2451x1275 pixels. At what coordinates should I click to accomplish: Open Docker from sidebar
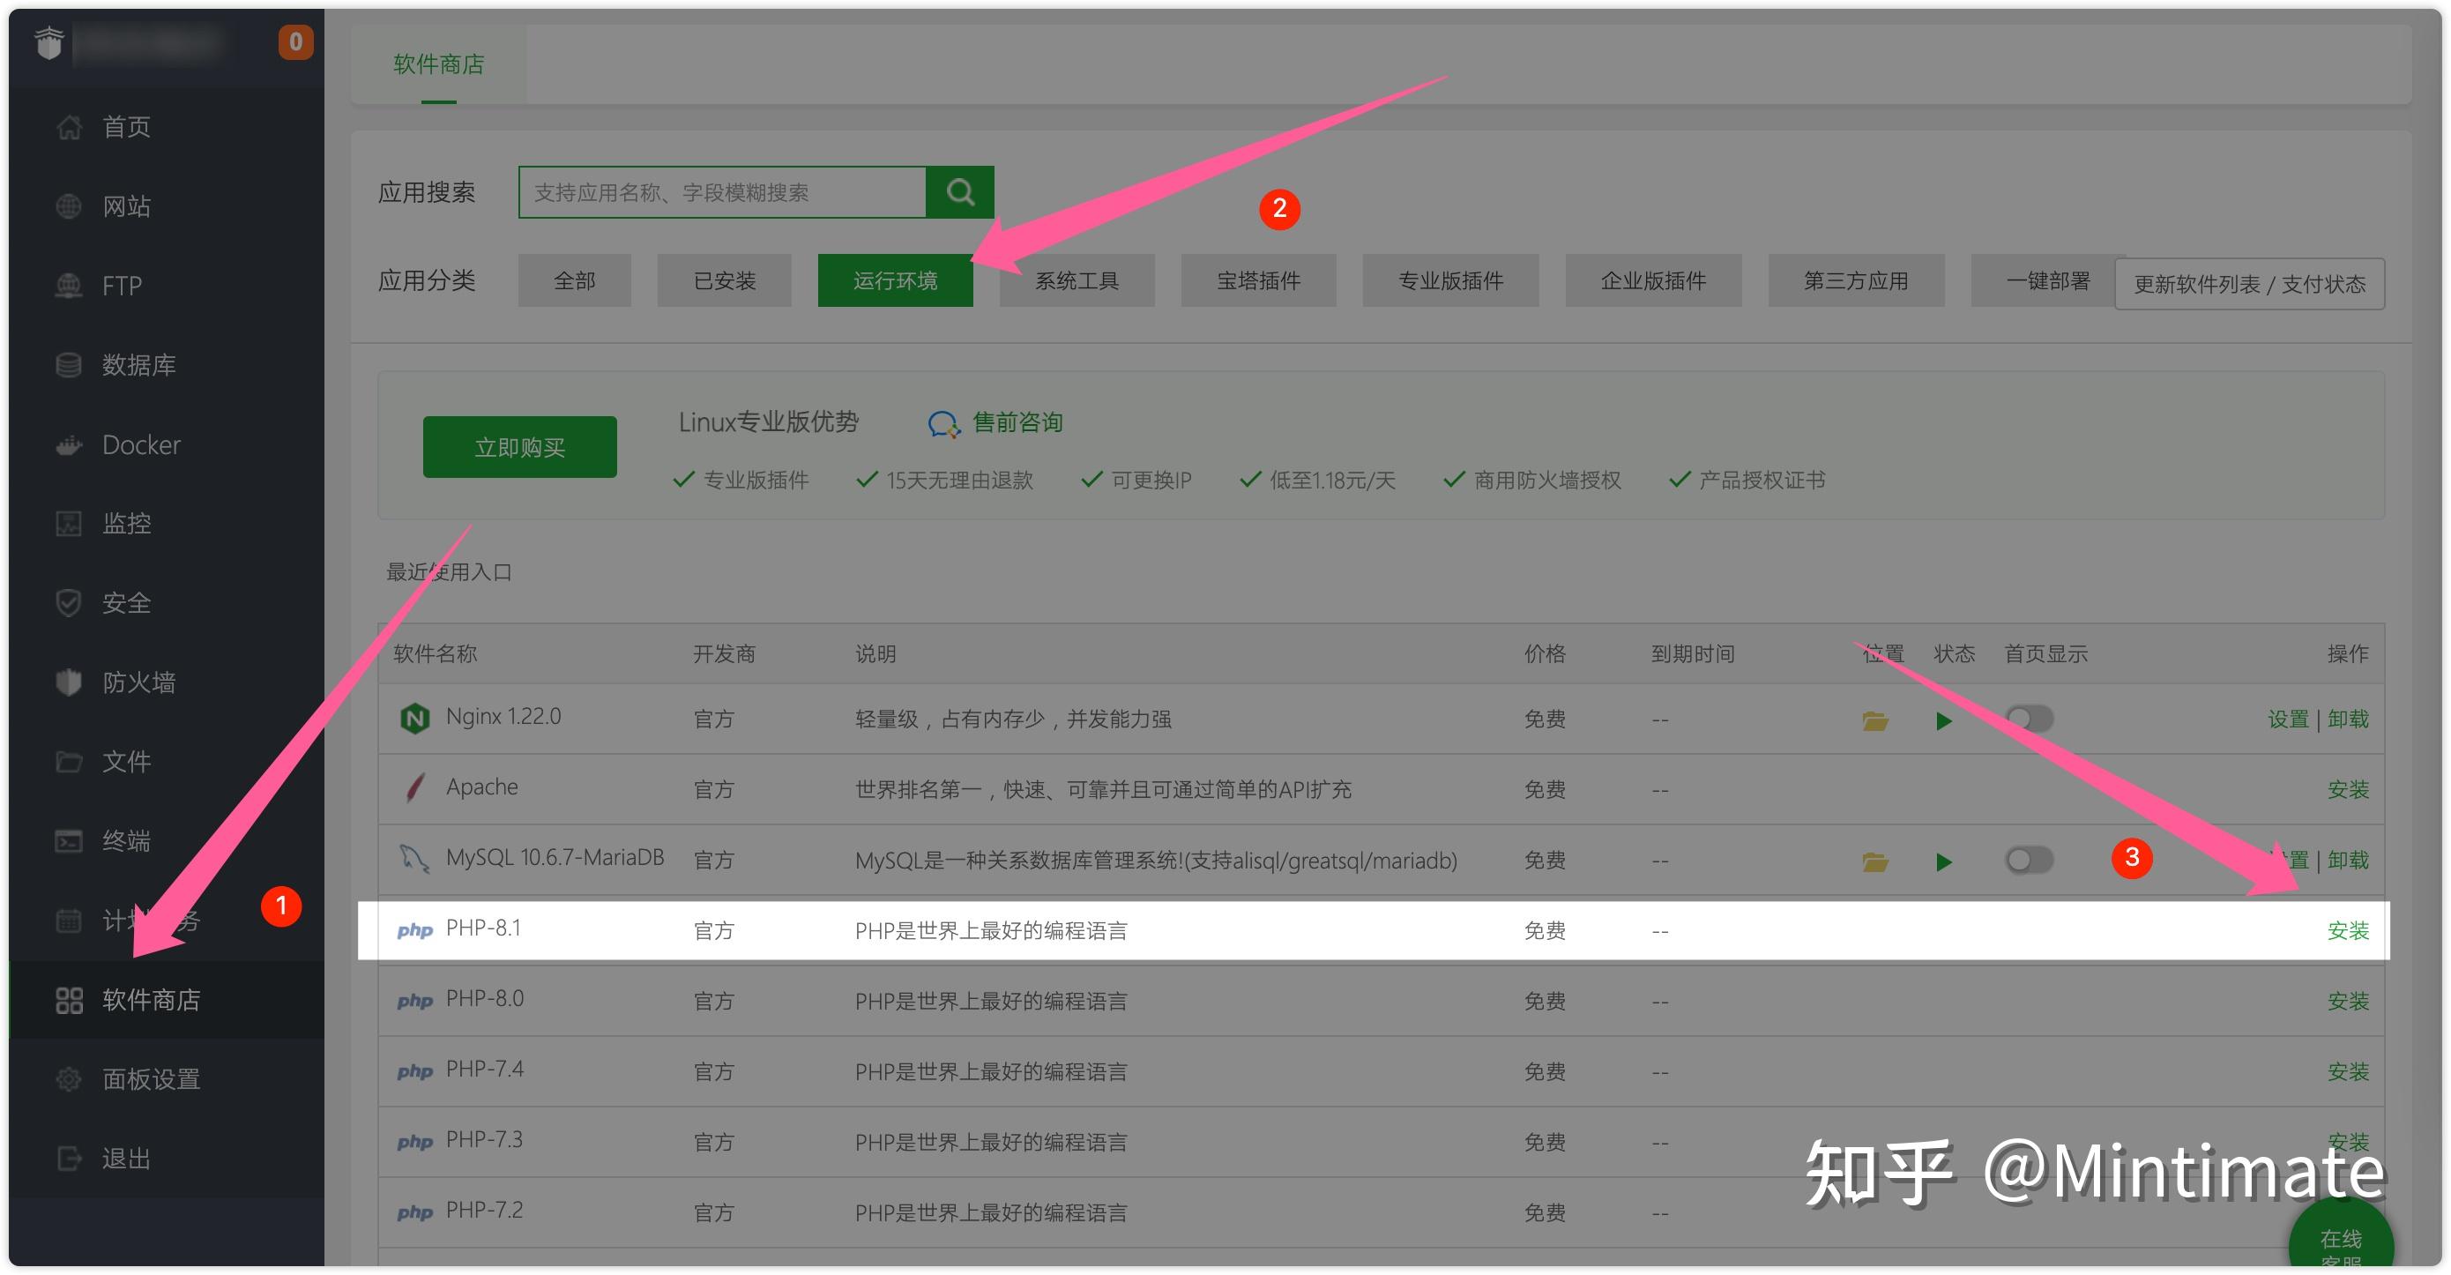[140, 444]
